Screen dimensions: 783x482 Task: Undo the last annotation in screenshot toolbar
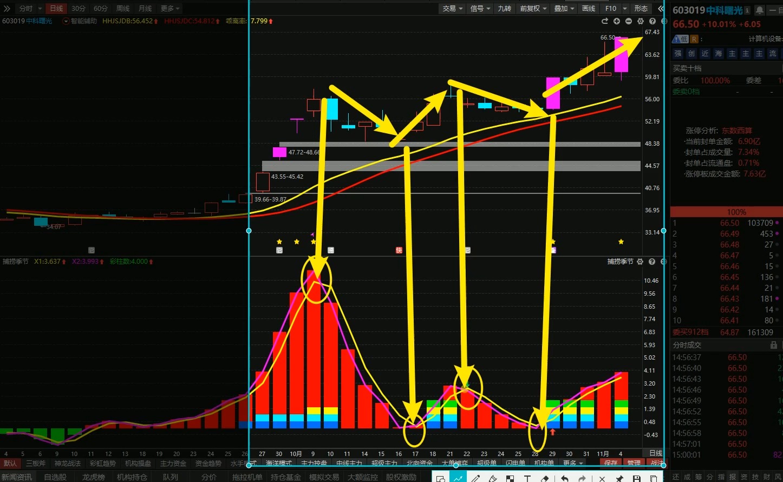click(x=564, y=479)
